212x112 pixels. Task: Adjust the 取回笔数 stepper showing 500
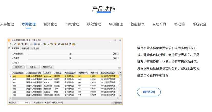[x=30, y=103]
